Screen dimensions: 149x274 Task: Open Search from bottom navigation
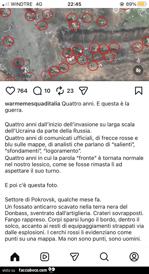pyautogui.click(x=104, y=257)
